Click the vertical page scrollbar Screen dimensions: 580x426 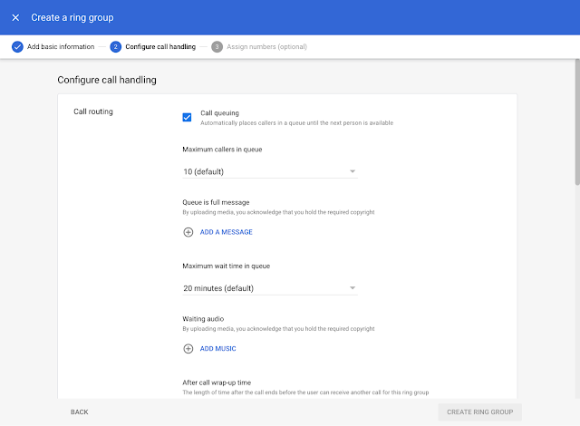click(575, 118)
